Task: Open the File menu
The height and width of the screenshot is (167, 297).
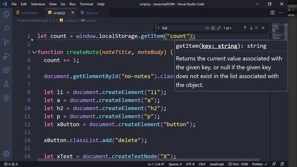Action: tap(14, 4)
